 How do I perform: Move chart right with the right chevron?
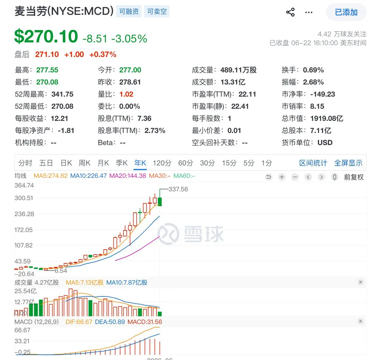[x=322, y=177]
